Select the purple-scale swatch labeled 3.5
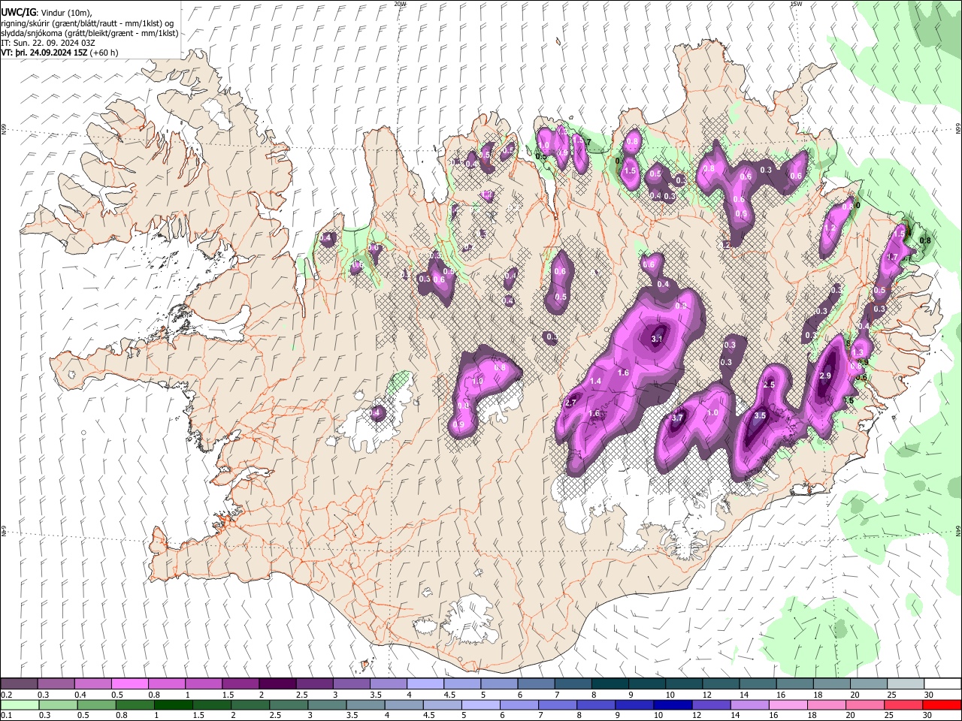The height and width of the screenshot is (721, 962). [x=388, y=684]
